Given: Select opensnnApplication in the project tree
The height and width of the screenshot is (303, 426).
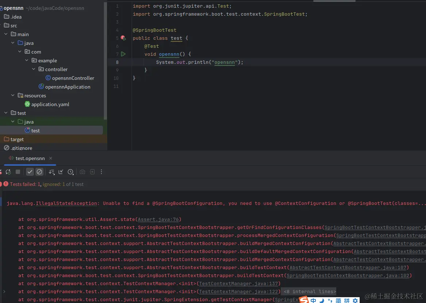Looking at the screenshot, I should click(67, 87).
